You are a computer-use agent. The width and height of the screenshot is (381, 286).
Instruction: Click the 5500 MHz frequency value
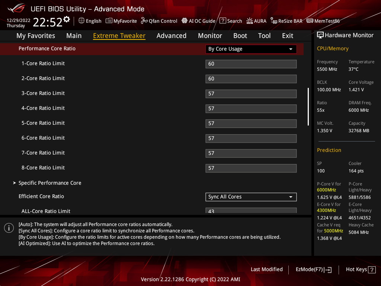pos(327,69)
